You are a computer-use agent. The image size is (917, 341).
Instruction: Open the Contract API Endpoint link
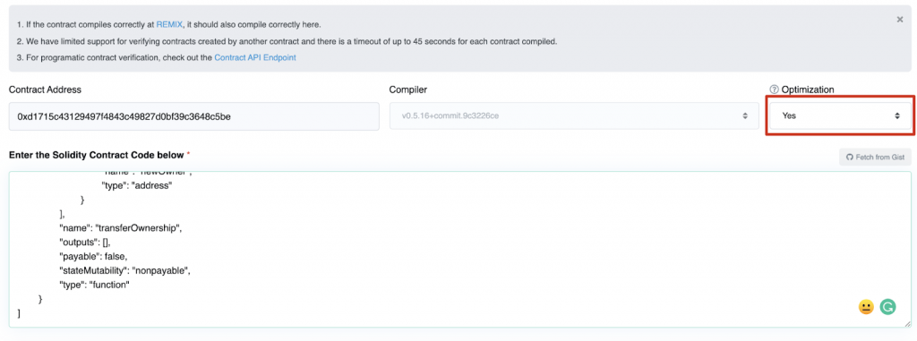coord(255,58)
